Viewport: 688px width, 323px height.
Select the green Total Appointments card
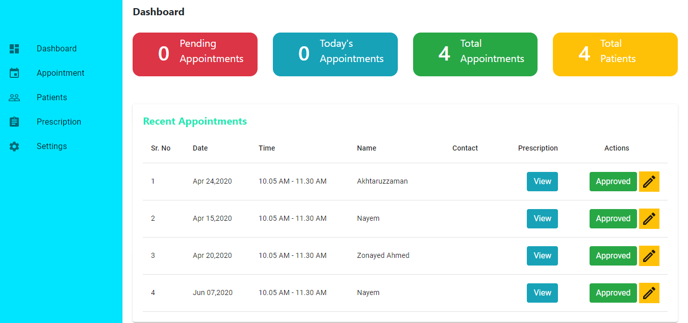[475, 54]
